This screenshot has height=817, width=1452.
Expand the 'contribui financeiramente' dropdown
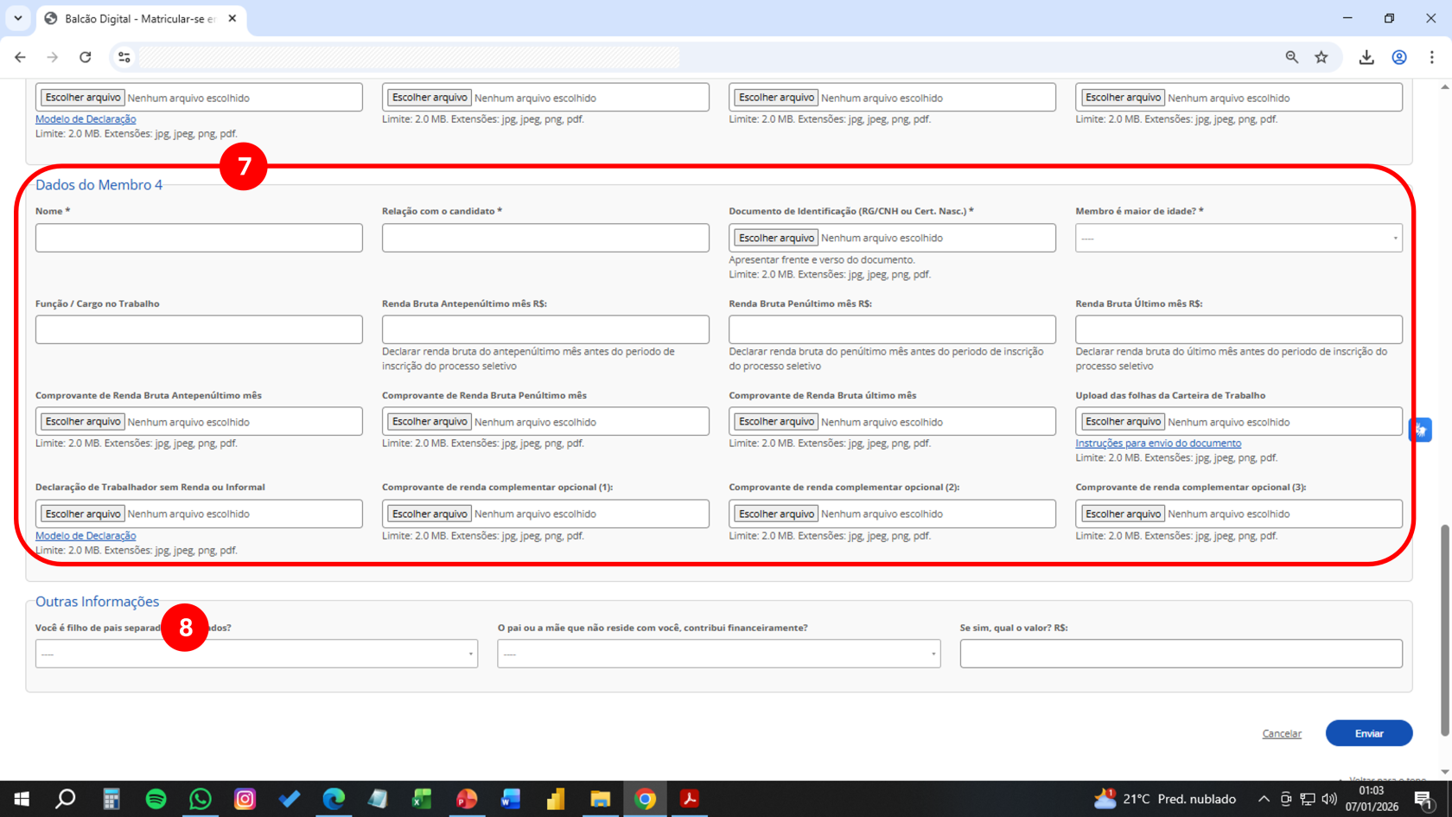(x=718, y=654)
